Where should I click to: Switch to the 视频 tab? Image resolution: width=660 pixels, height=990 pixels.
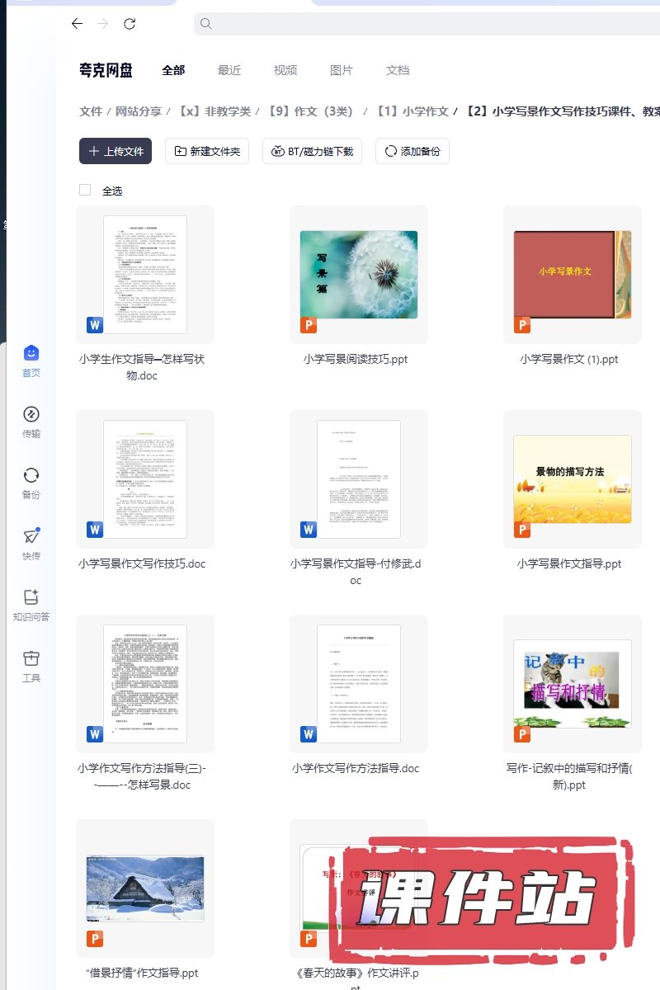pos(285,70)
